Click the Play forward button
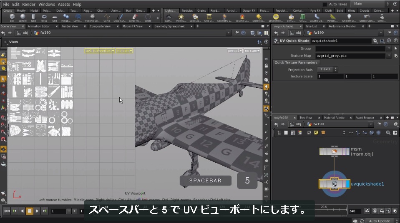This screenshot has height=223, width=400. point(37,211)
